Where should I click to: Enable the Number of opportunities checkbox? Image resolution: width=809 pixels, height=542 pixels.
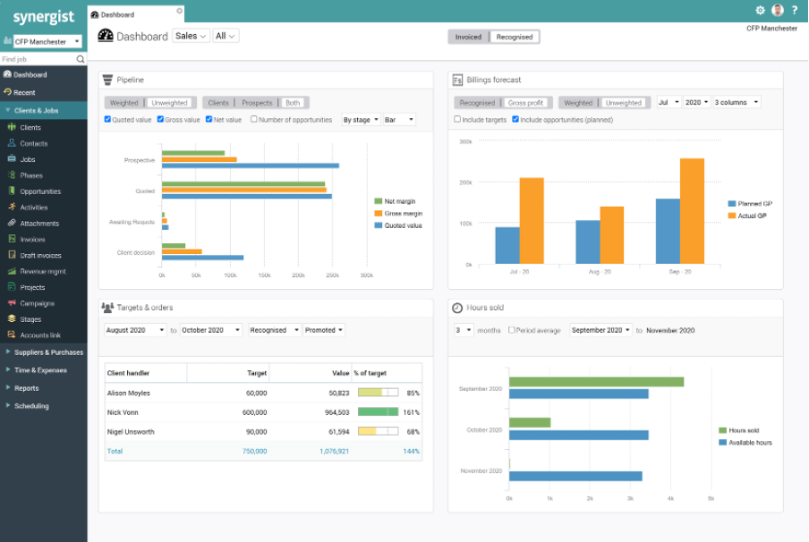pos(253,119)
